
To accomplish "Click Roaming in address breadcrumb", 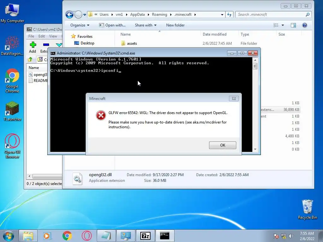I will [159, 14].
